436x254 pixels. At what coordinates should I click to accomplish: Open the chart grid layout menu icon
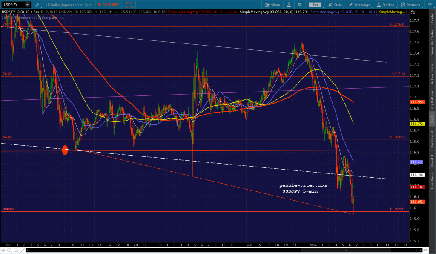click(x=430, y=5)
